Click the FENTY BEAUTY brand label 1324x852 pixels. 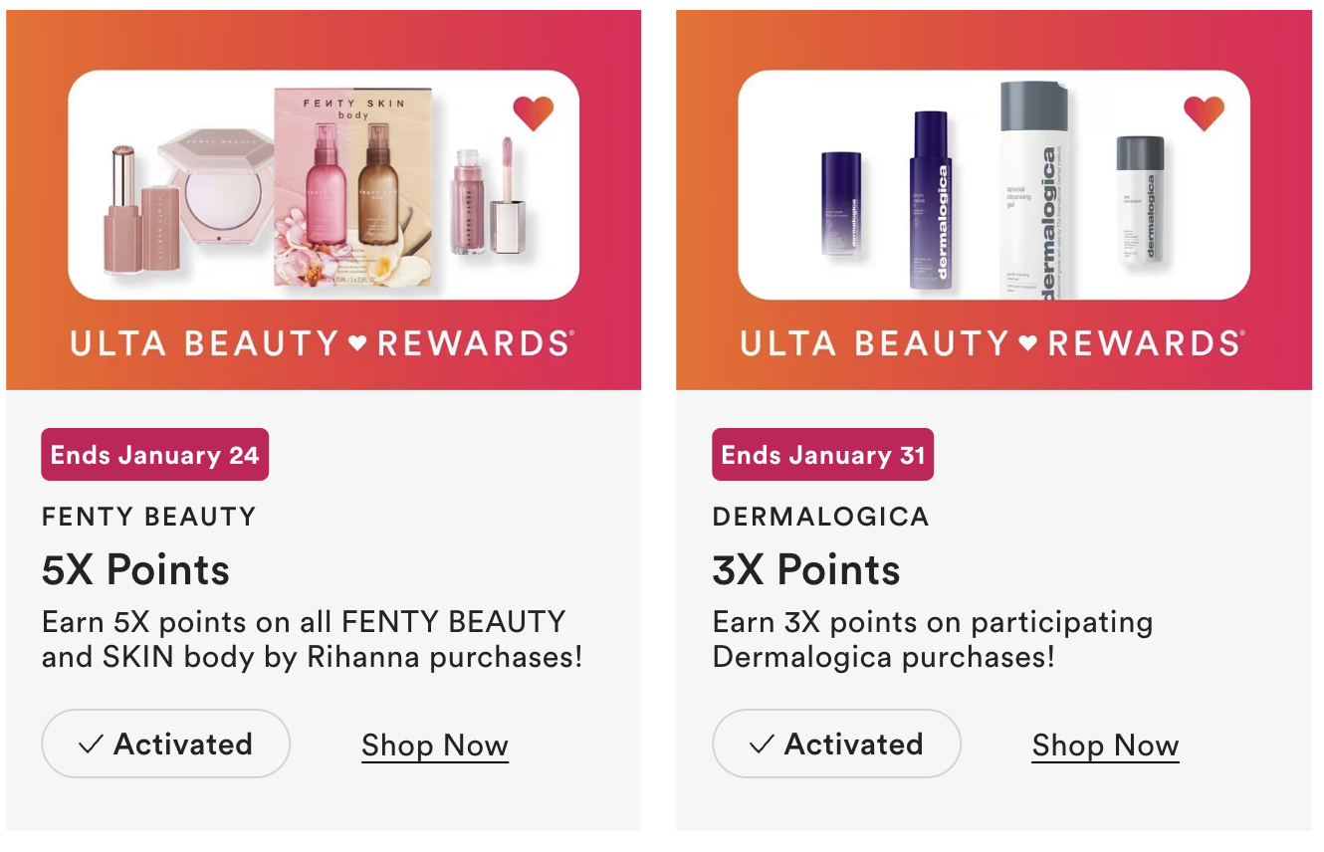pyautogui.click(x=148, y=517)
